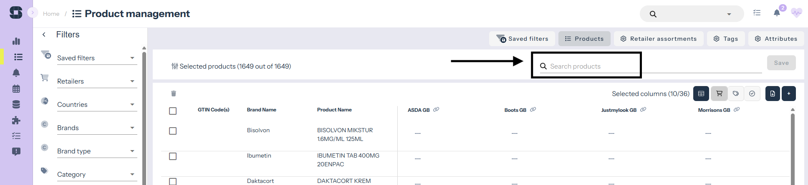
Task: Open the analytics bar chart sidebar icon
Action: [16, 41]
